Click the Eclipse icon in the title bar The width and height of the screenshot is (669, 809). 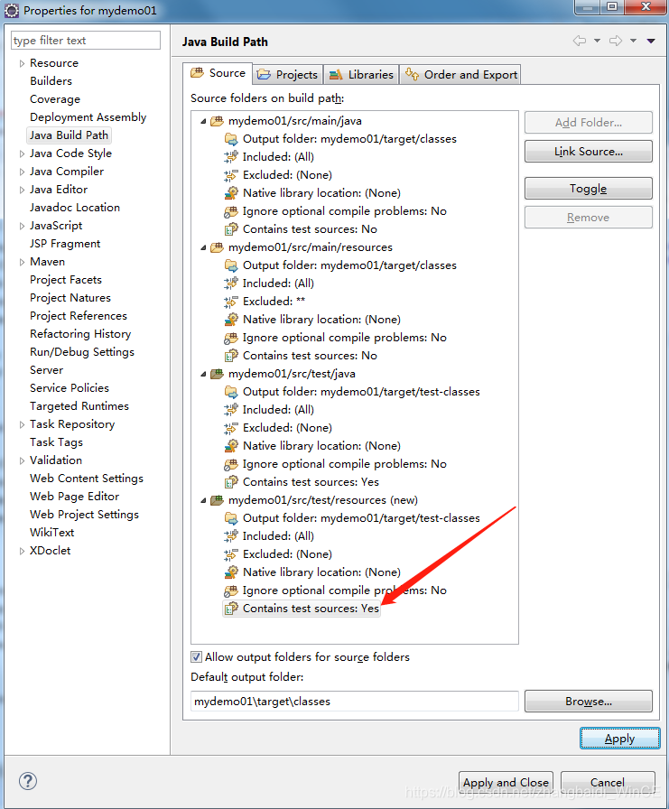pos(11,10)
